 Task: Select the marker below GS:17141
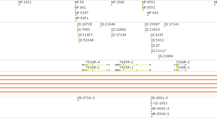point(165,27)
